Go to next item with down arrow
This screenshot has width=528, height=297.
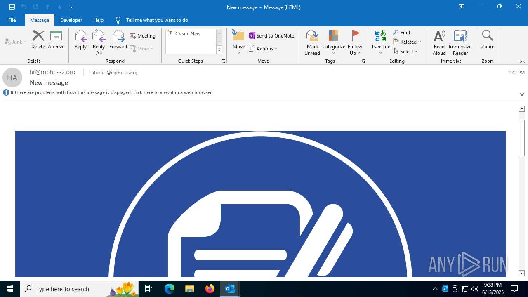click(x=60, y=7)
